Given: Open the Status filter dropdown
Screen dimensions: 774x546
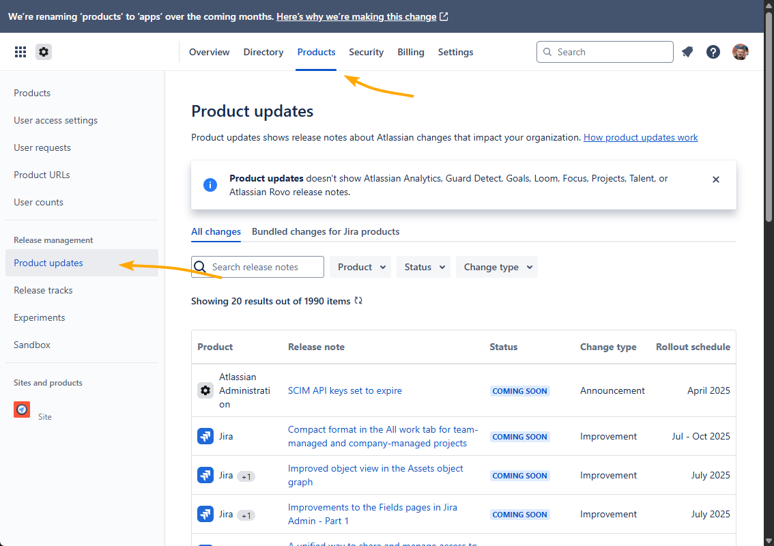Looking at the screenshot, I should pos(423,267).
